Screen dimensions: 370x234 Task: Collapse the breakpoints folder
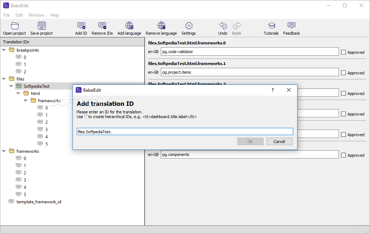tap(4, 50)
